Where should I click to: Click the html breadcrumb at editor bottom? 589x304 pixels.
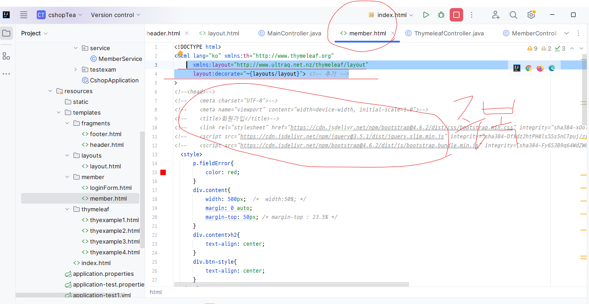[155, 292]
